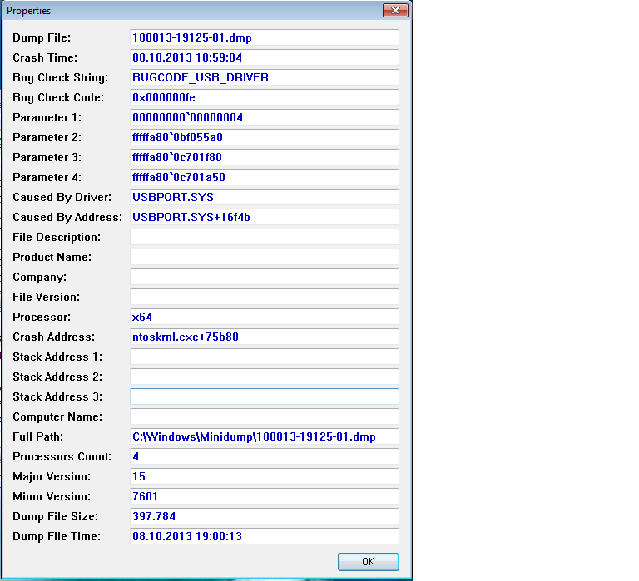The height and width of the screenshot is (581, 639).
Task: Click the Properties window title text
Action: [x=28, y=11]
